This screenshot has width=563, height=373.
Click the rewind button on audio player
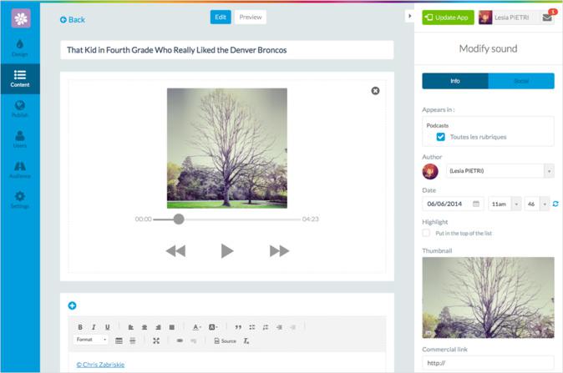point(175,251)
